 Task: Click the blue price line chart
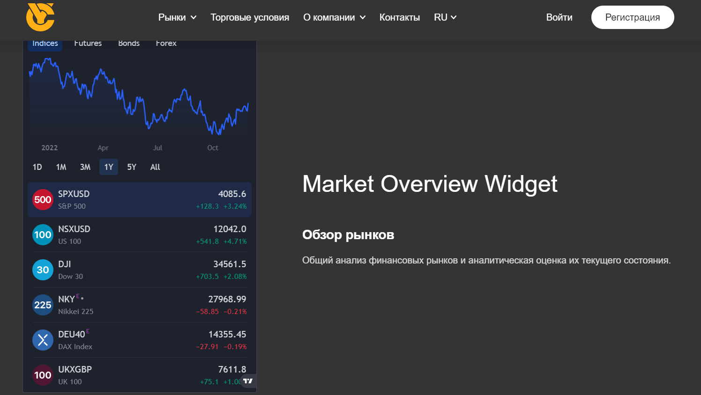tap(139, 96)
